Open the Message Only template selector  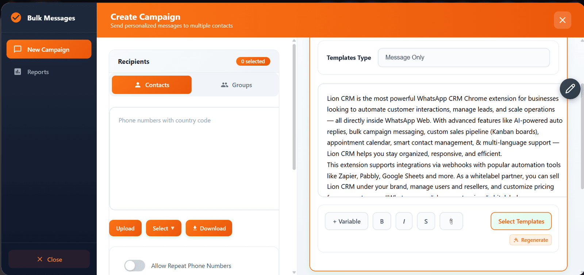click(x=463, y=57)
